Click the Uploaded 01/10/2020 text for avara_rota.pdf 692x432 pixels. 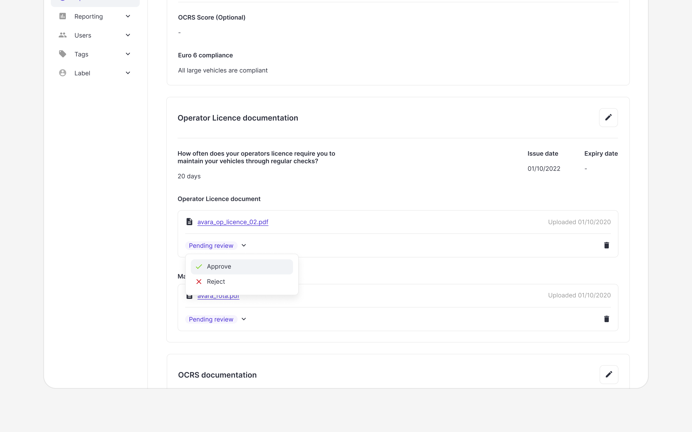point(579,295)
